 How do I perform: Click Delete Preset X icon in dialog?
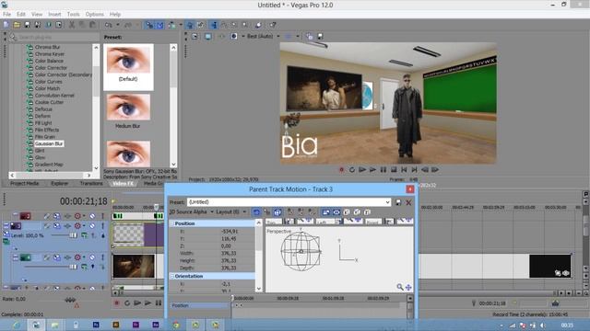coord(408,202)
